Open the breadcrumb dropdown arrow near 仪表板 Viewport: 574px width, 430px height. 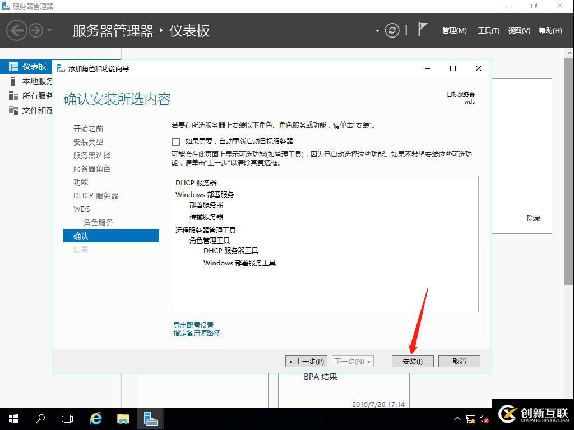[378, 31]
